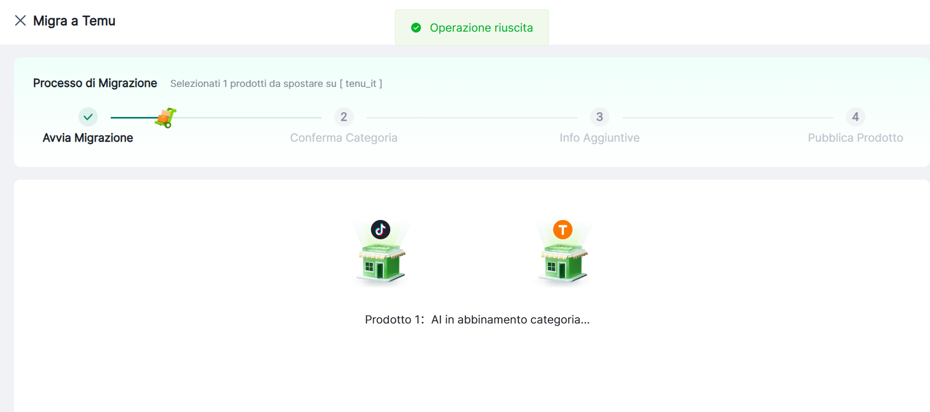This screenshot has width=930, height=412.
Task: Open the Pubblica Prodotto step label
Action: [855, 138]
